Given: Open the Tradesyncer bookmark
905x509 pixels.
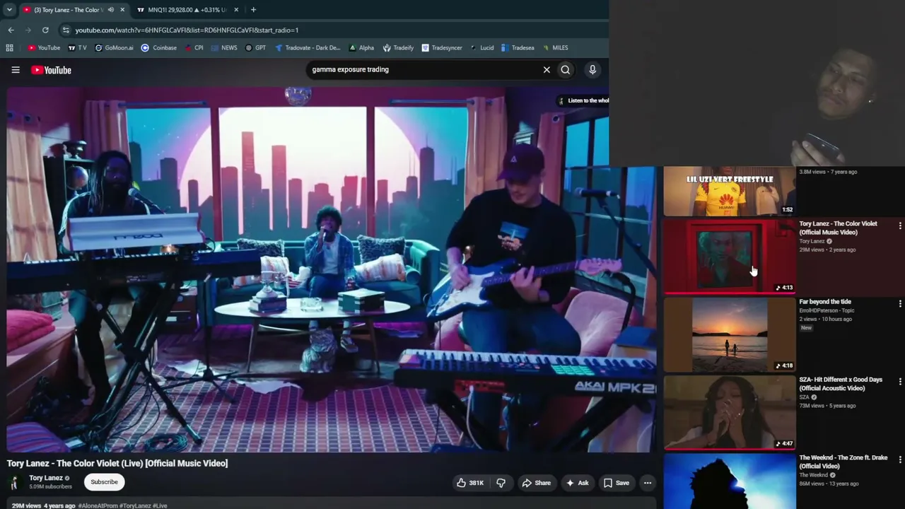Looking at the screenshot, I should (442, 48).
